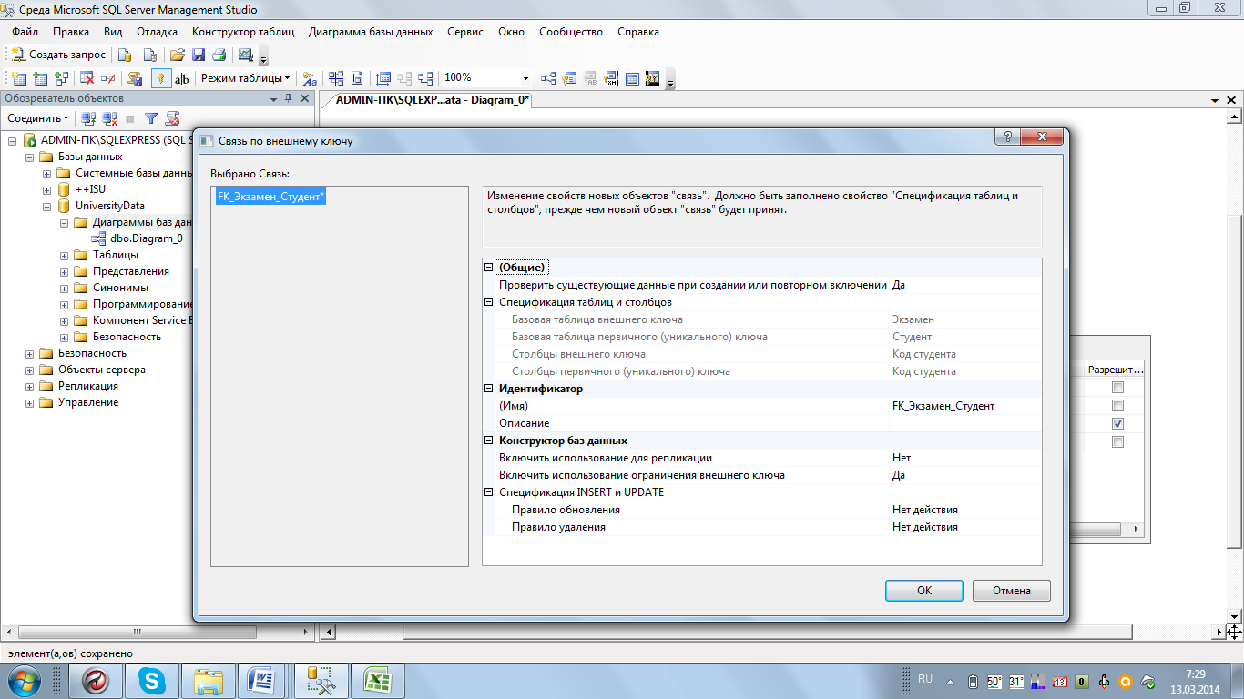Image resolution: width=1244 pixels, height=699 pixels.
Task: Uncheck the checked Разрешить checkbox
Action: pyautogui.click(x=1117, y=424)
